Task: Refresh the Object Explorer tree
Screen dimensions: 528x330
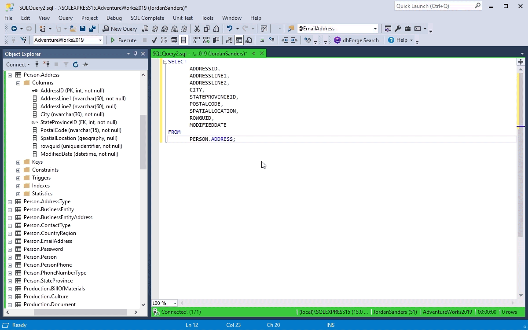Action: (76, 65)
